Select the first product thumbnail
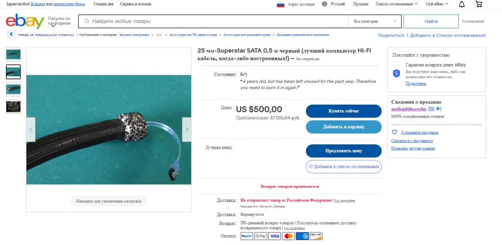502x245 pixels. pyautogui.click(x=13, y=54)
